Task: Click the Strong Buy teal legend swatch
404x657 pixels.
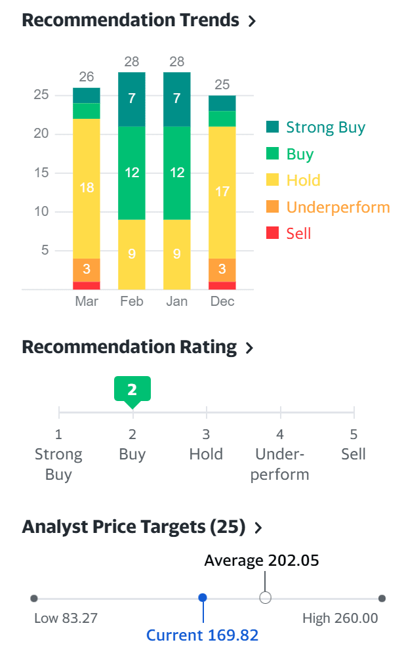Action: pyautogui.click(x=273, y=127)
